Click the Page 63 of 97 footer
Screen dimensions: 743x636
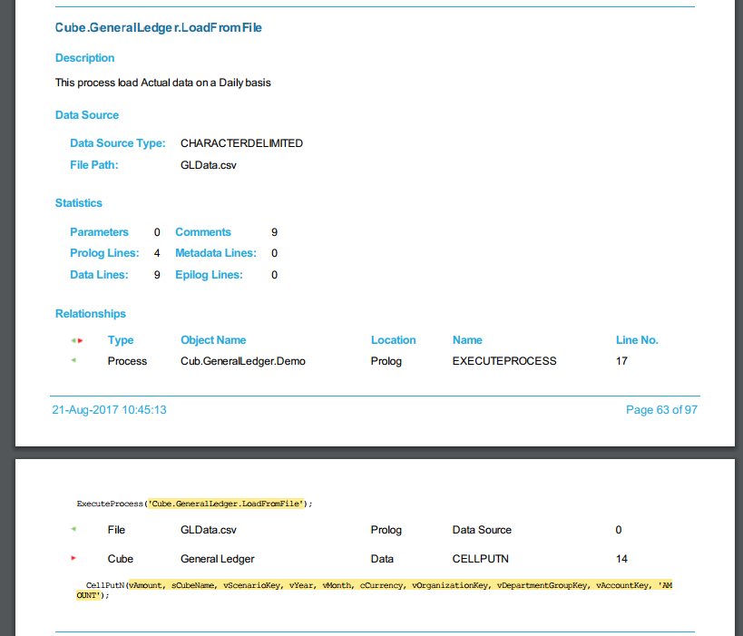661,410
